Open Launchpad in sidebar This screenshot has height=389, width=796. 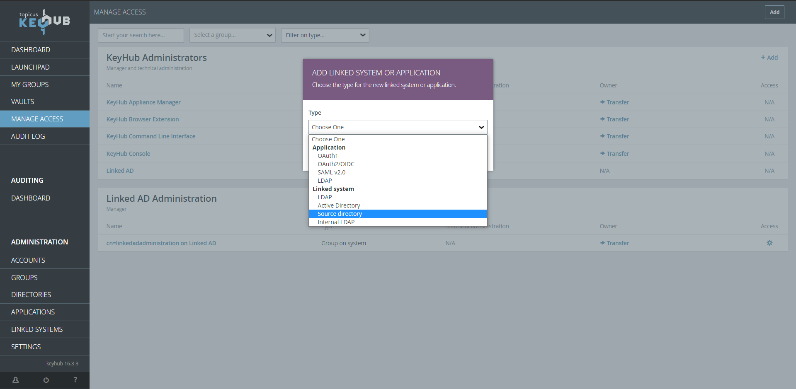[x=45, y=67]
